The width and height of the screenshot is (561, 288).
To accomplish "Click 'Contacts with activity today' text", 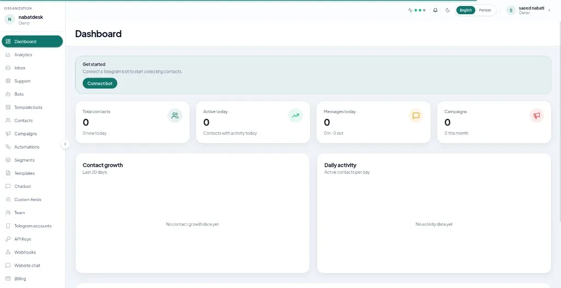I will 230,133.
